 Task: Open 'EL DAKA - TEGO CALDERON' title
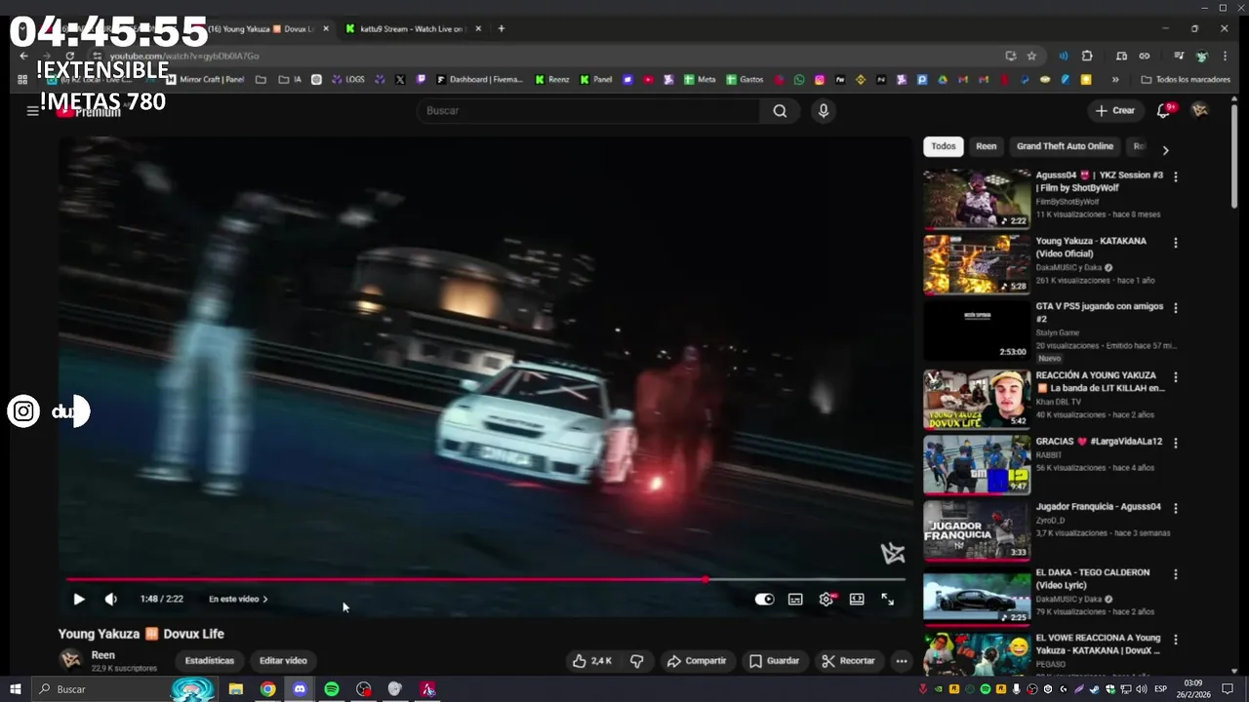1092,578
